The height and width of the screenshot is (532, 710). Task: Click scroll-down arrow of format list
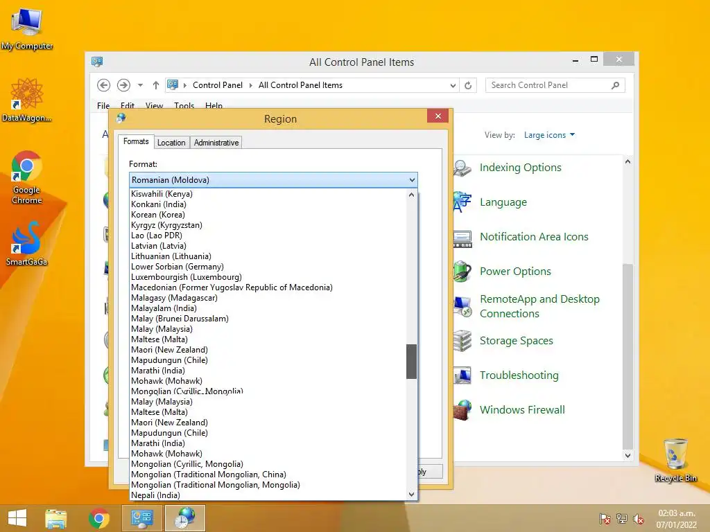point(411,495)
